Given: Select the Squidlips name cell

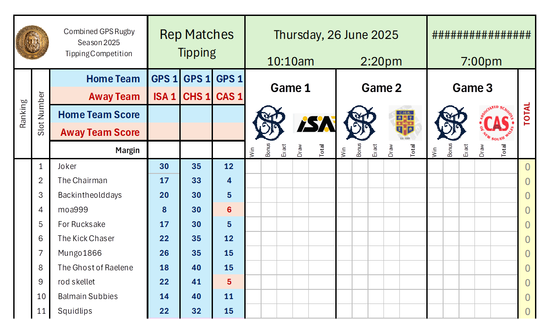Looking at the screenshot, I should click(x=99, y=311).
